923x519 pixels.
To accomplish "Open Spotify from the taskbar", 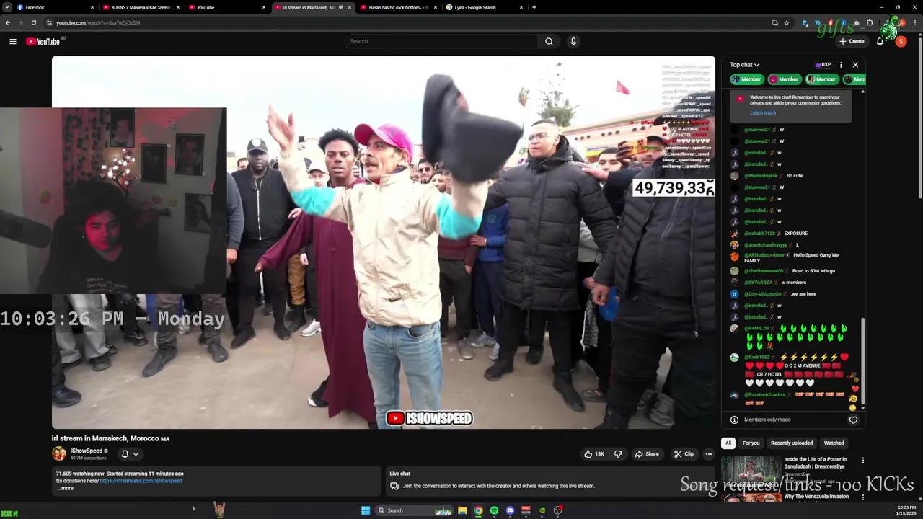I will (x=494, y=510).
